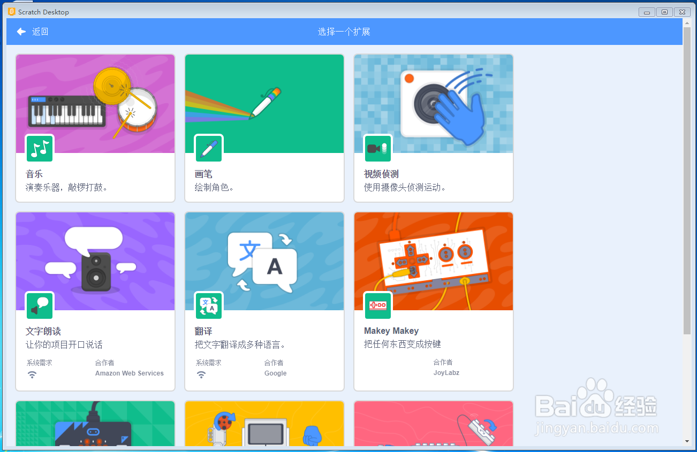Click the description 绘制角色。
The image size is (697, 452).
coord(215,187)
